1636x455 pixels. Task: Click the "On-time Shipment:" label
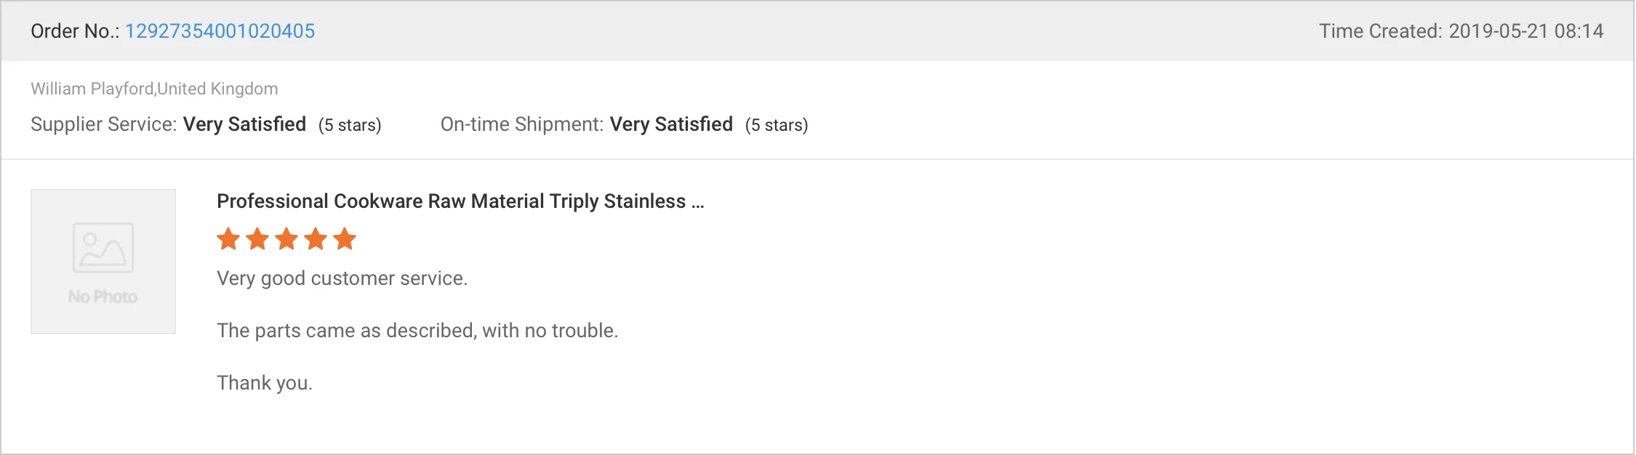521,124
